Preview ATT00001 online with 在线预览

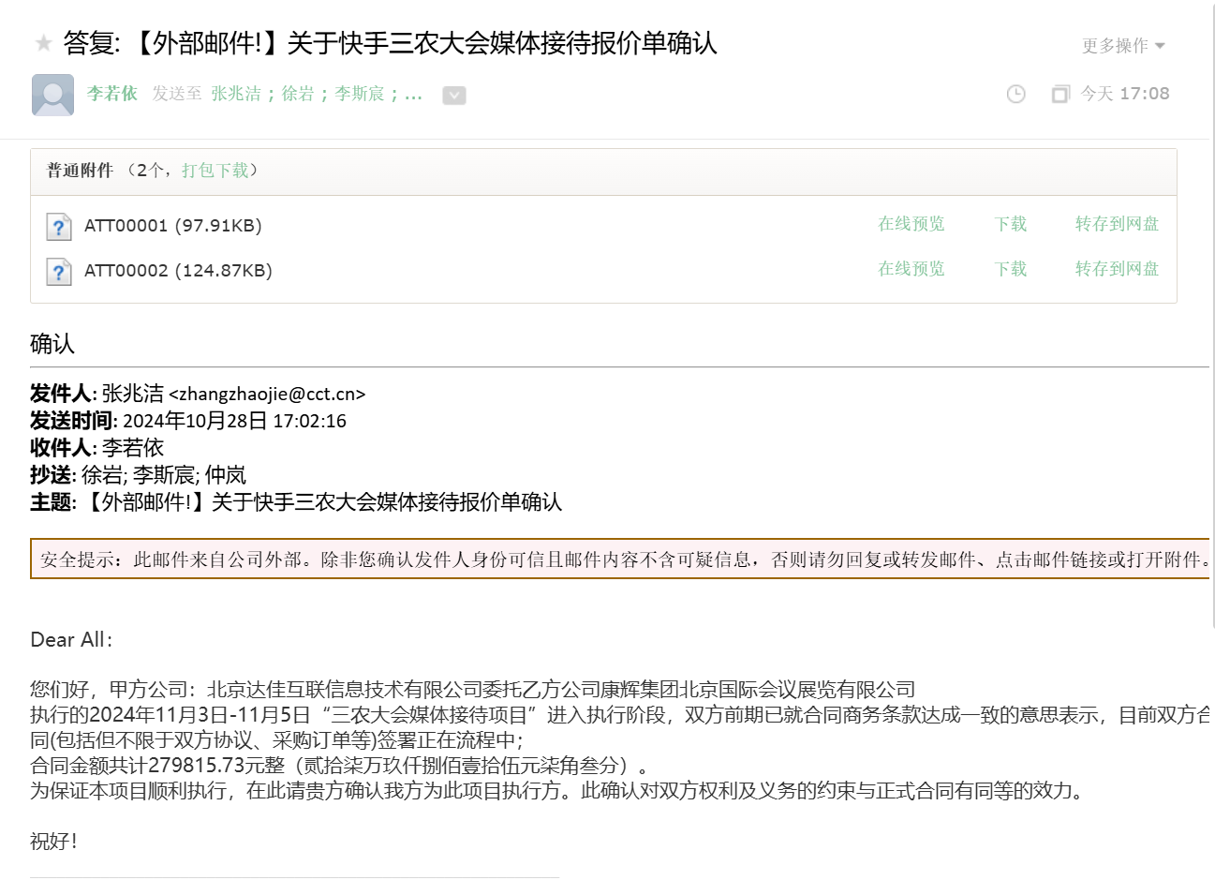pyautogui.click(x=911, y=224)
